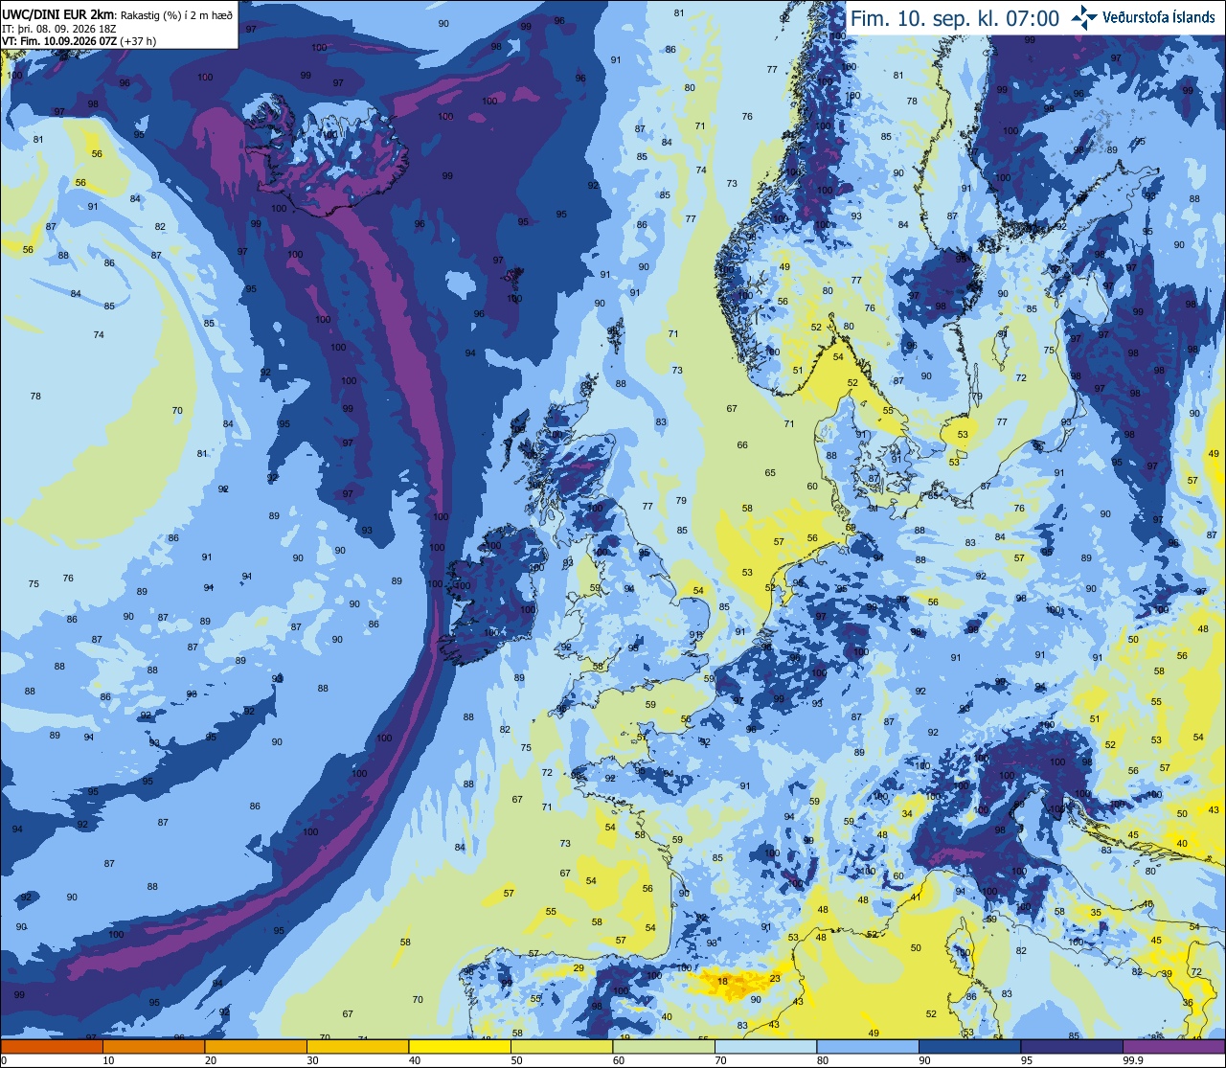
Task: Click the IT initialization time line
Action: (59, 29)
